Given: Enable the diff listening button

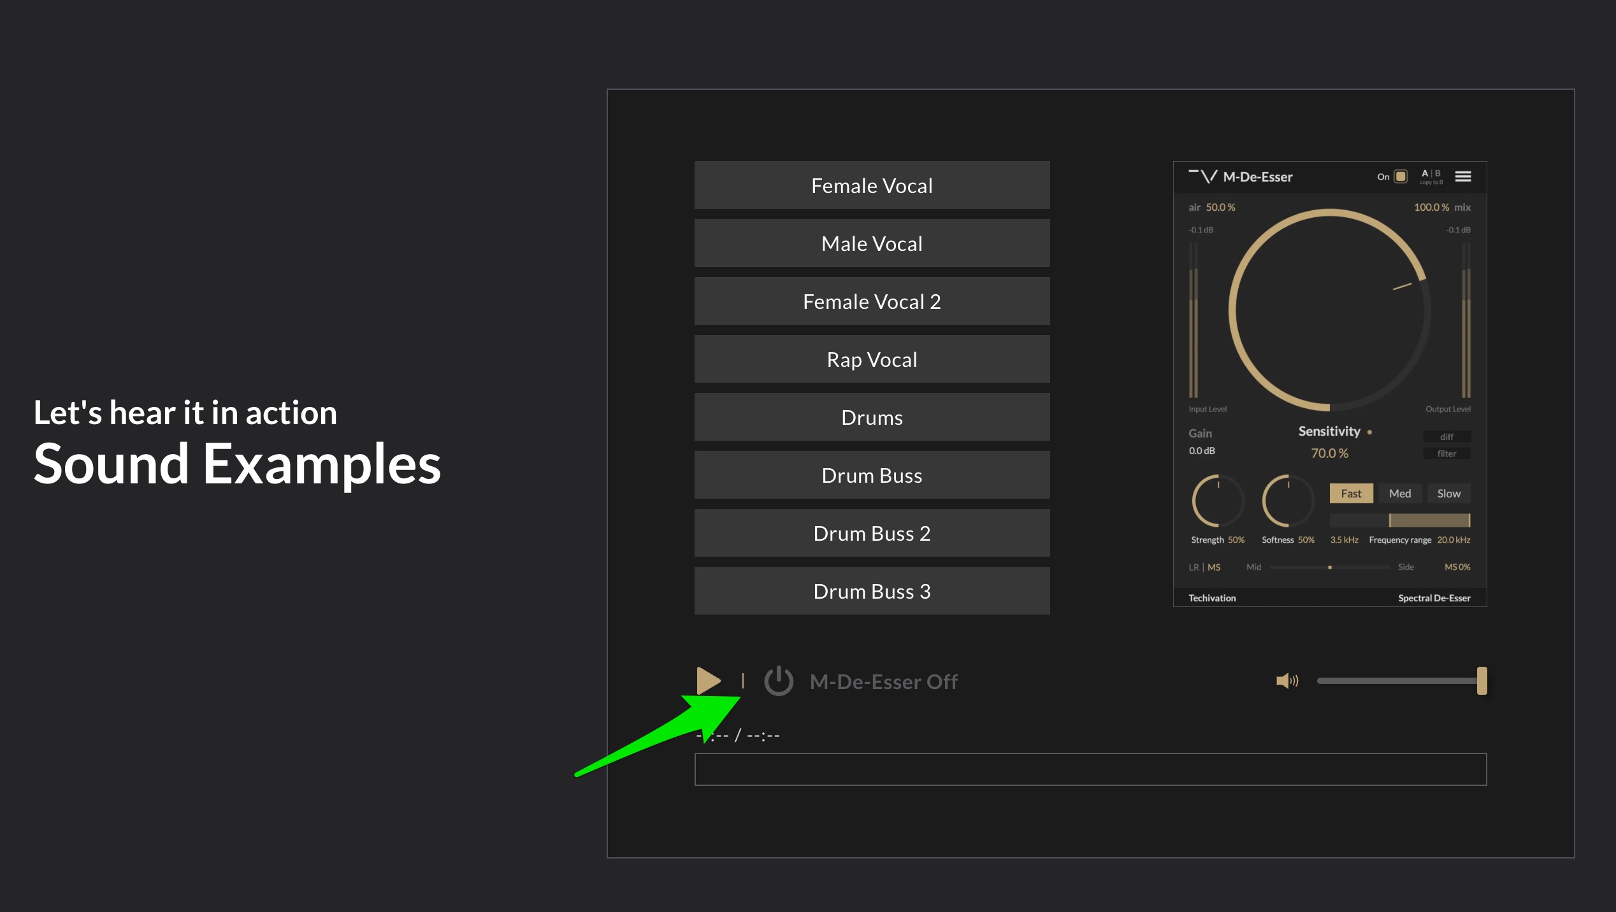Looking at the screenshot, I should 1446,437.
